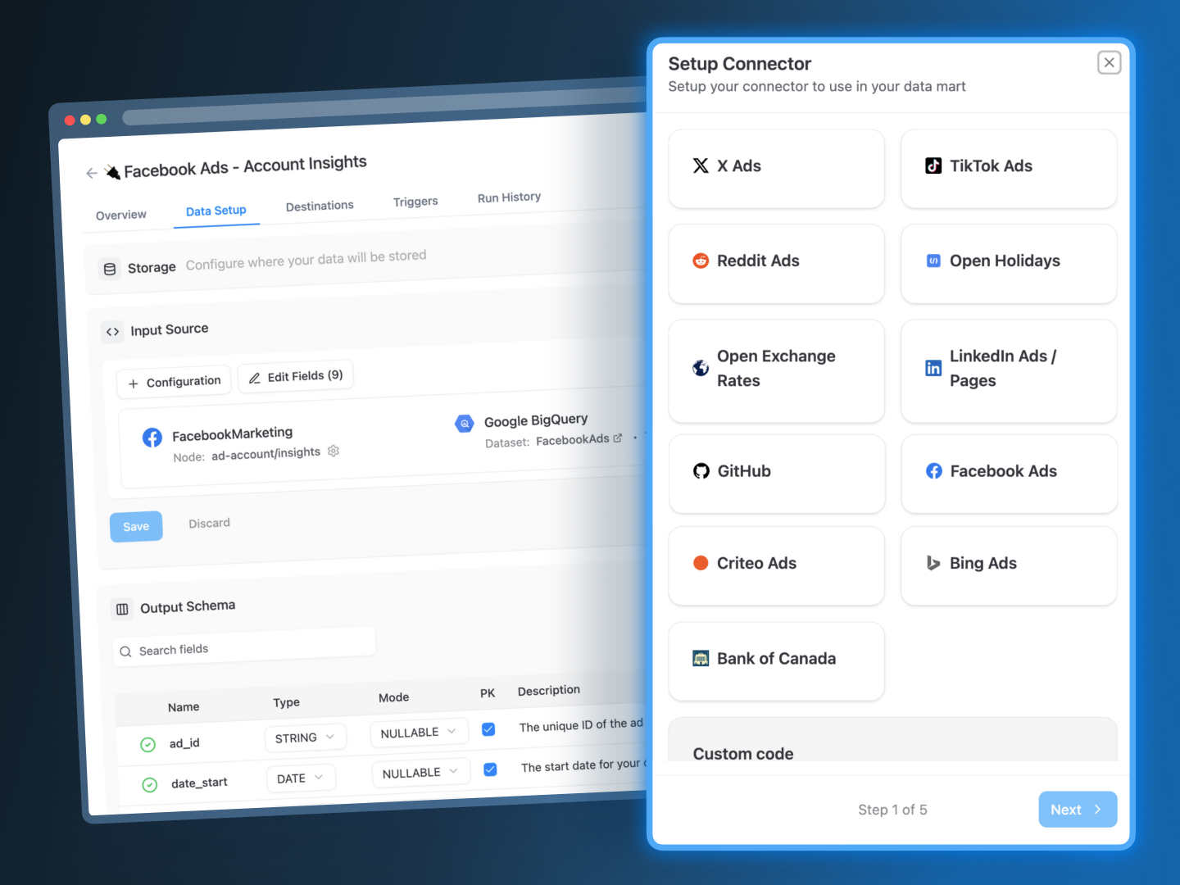
Task: Click the 'Output Schema' section heading
Action: [x=188, y=607]
